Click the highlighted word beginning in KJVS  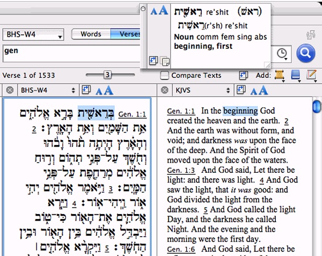coord(240,111)
